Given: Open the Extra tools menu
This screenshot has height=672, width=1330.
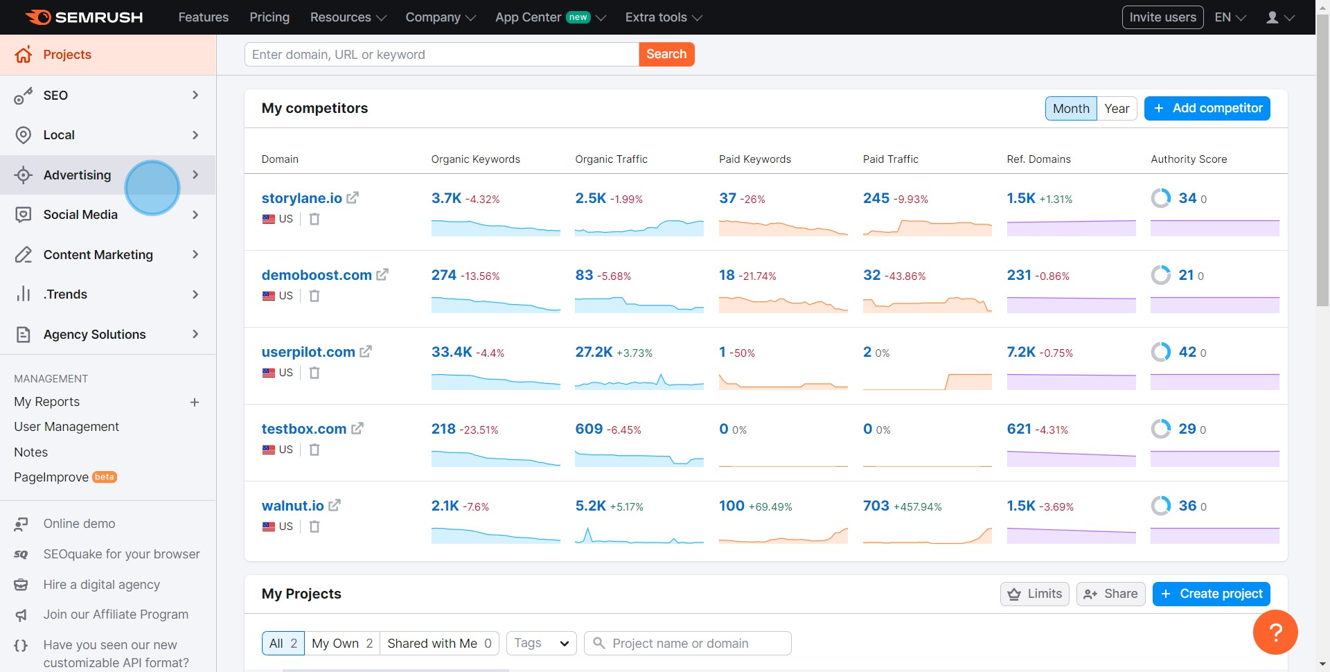Looking at the screenshot, I should coord(664,17).
